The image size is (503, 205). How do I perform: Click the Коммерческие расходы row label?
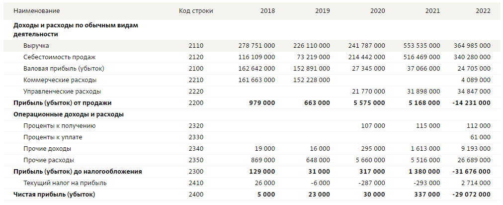(x=60, y=80)
